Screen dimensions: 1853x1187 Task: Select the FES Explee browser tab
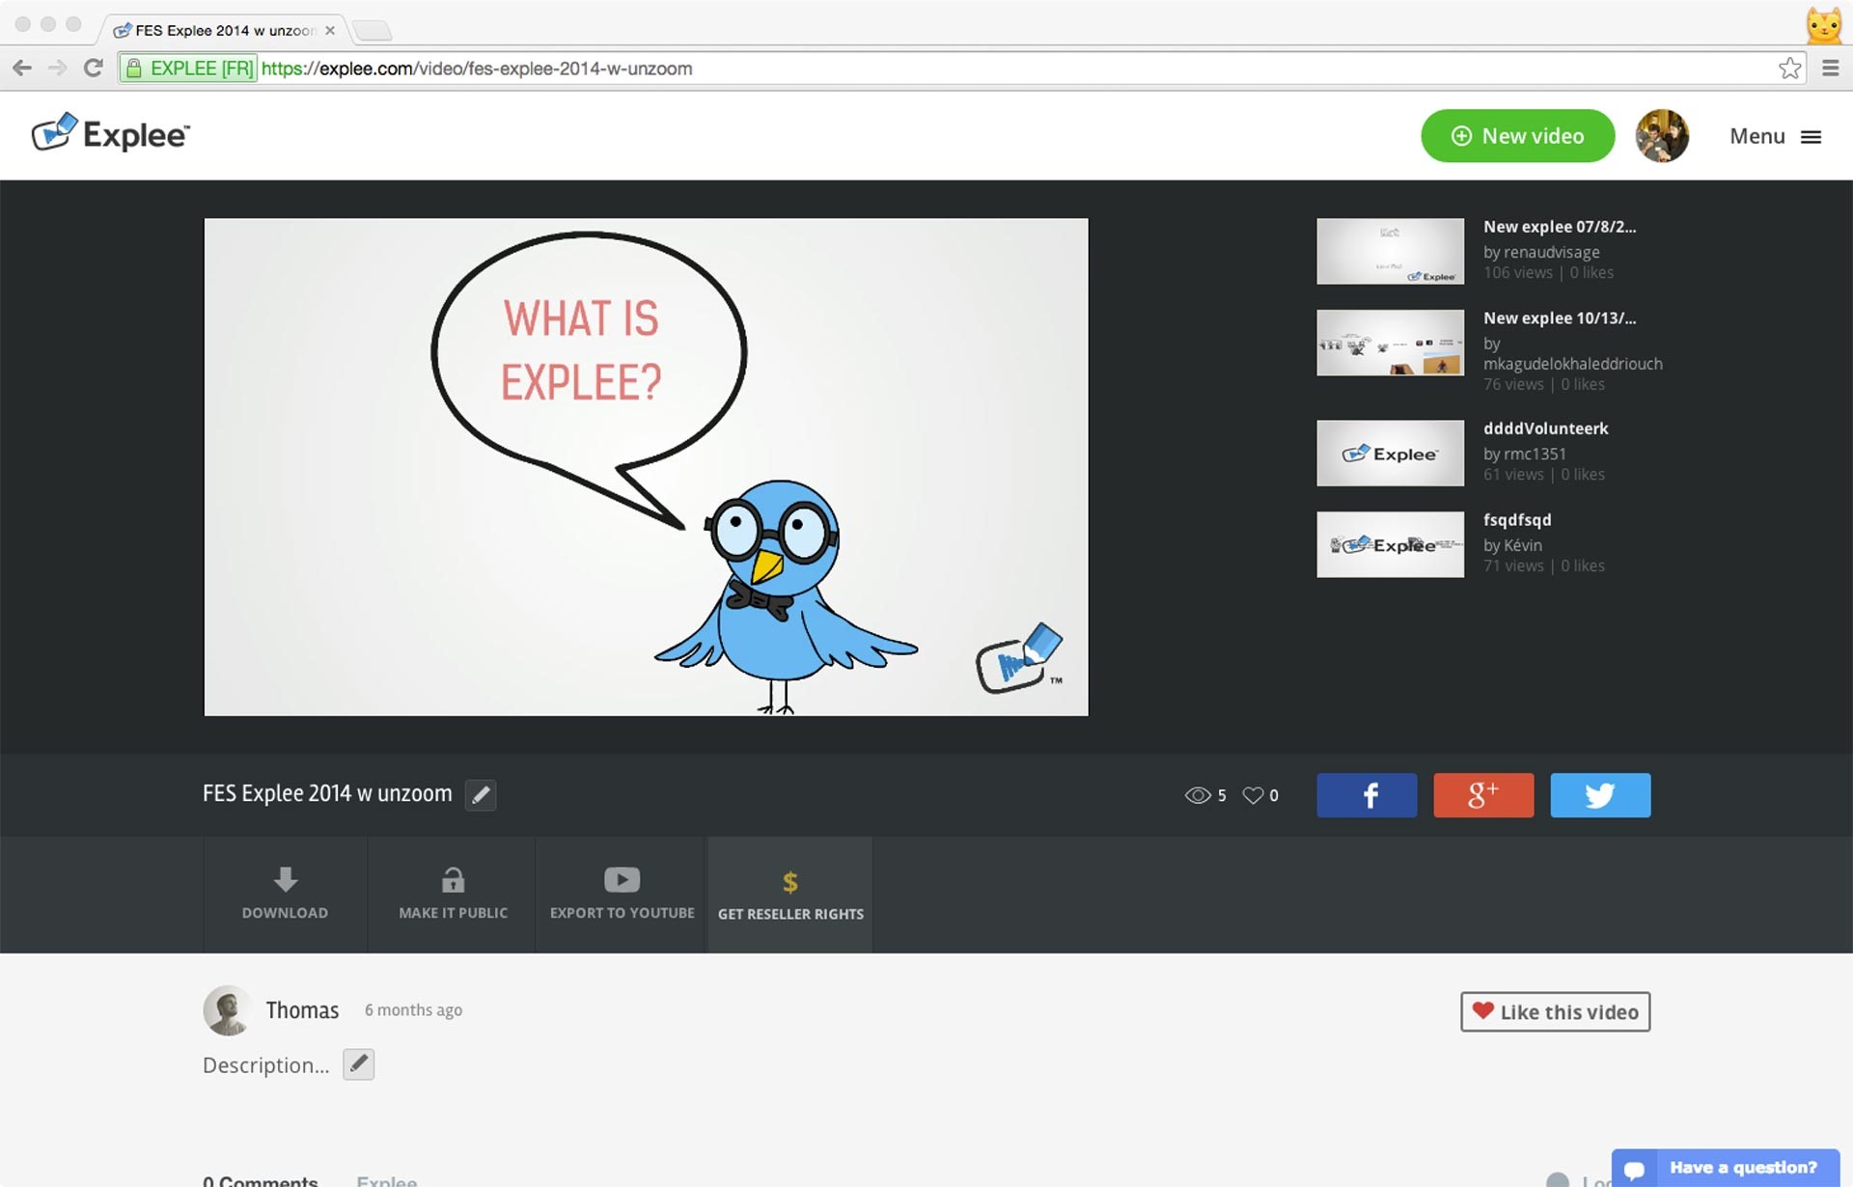point(224,30)
